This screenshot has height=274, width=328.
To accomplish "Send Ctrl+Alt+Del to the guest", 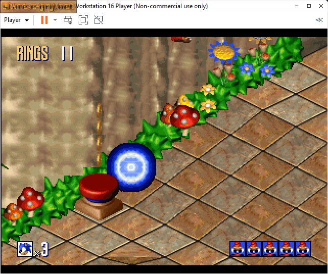I will [x=68, y=20].
